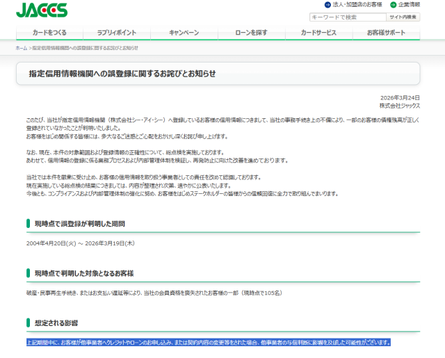Open 企業情報 link
This screenshot has height=358, width=445.
point(409,5)
